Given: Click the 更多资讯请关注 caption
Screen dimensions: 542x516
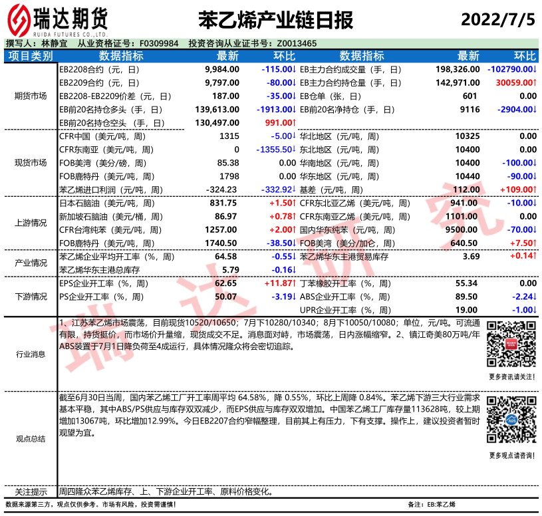Looking at the screenshot, I should [x=511, y=377].
